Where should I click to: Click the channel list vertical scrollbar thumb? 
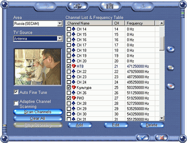tap(162, 43)
